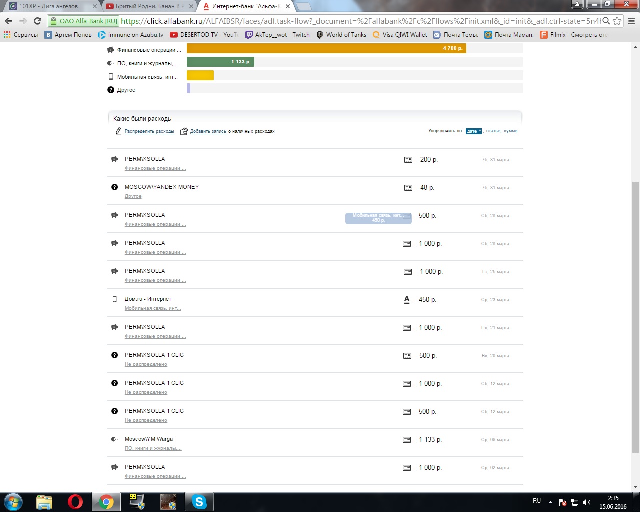Click the card icon next to – 200 р.

[408, 160]
